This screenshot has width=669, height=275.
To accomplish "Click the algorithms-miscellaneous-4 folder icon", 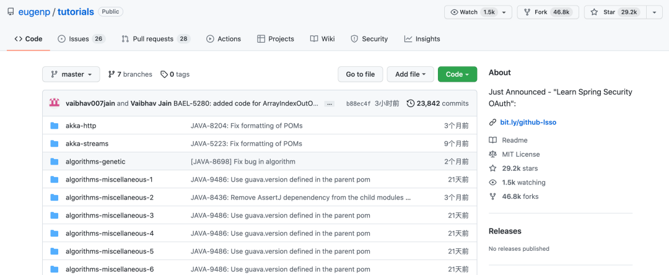I will click(54, 234).
